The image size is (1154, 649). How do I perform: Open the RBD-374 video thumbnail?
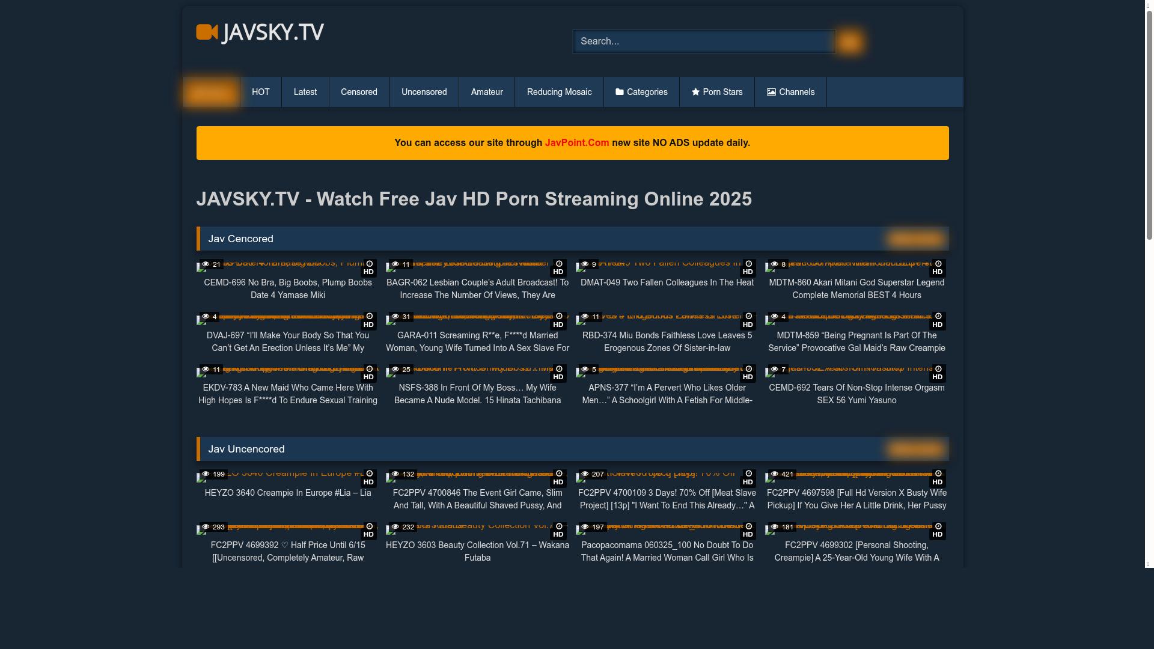(x=667, y=320)
